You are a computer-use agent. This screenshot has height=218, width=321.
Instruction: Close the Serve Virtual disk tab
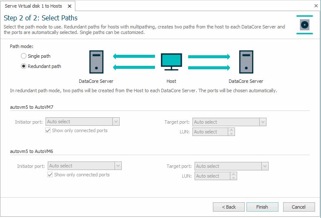pos(69,6)
